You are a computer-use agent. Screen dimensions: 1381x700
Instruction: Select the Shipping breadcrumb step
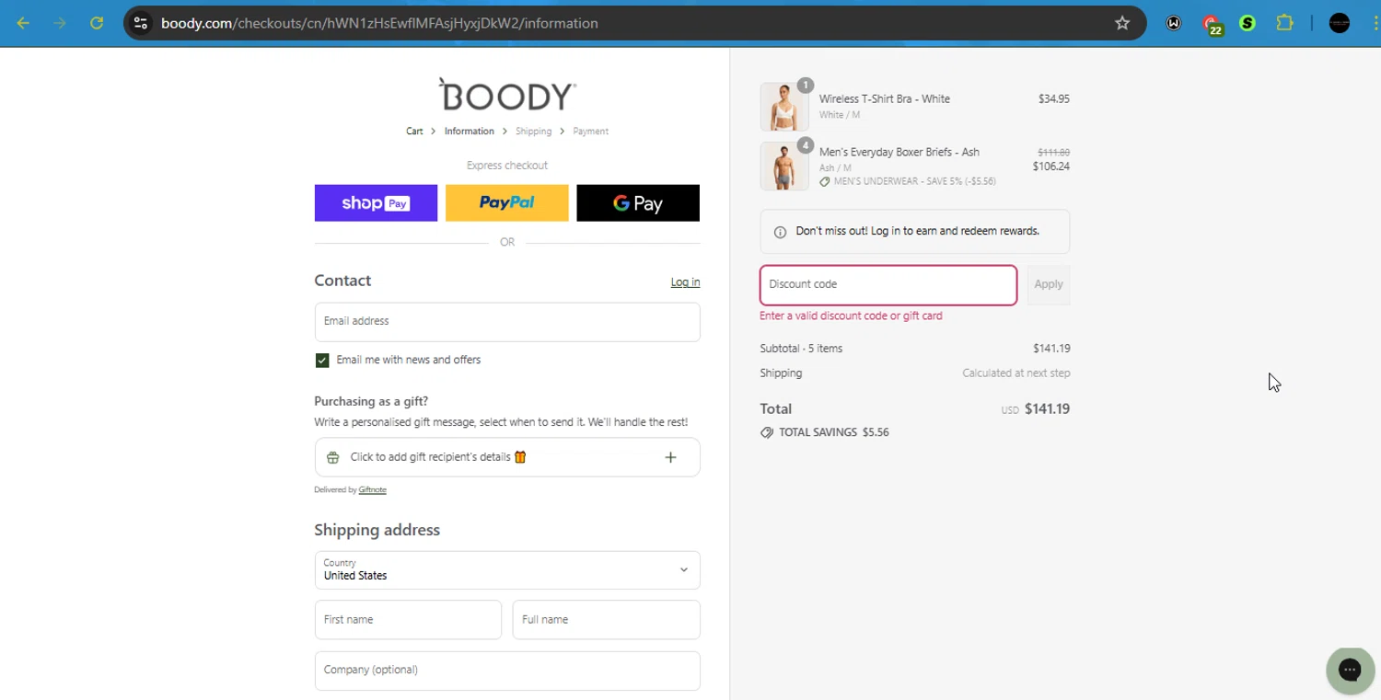tap(533, 132)
